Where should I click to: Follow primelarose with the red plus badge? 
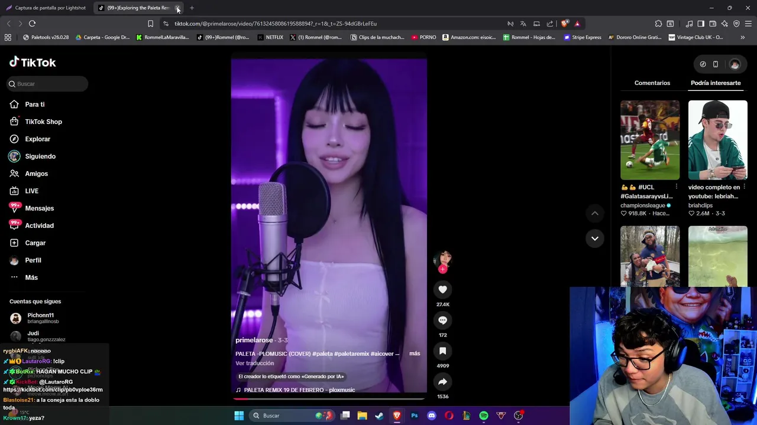442,269
